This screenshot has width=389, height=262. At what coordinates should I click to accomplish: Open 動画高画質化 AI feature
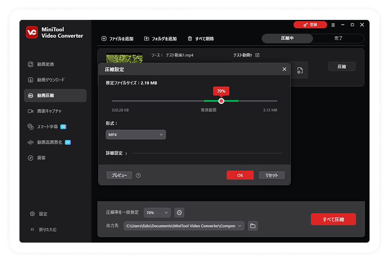[x=49, y=142]
